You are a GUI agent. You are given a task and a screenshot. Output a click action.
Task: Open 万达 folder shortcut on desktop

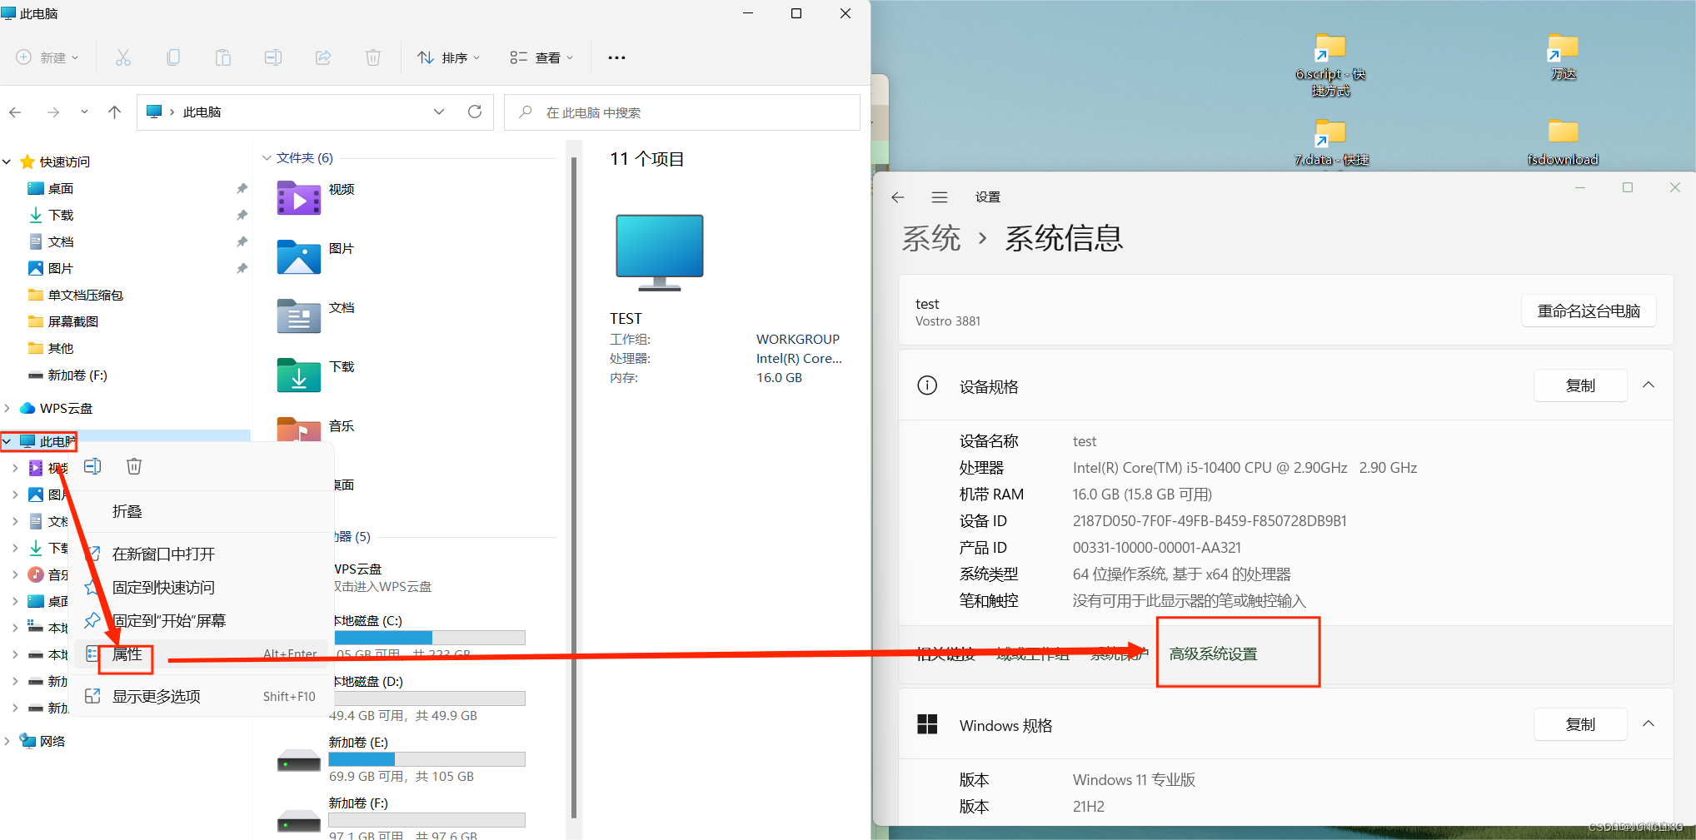tap(1564, 57)
